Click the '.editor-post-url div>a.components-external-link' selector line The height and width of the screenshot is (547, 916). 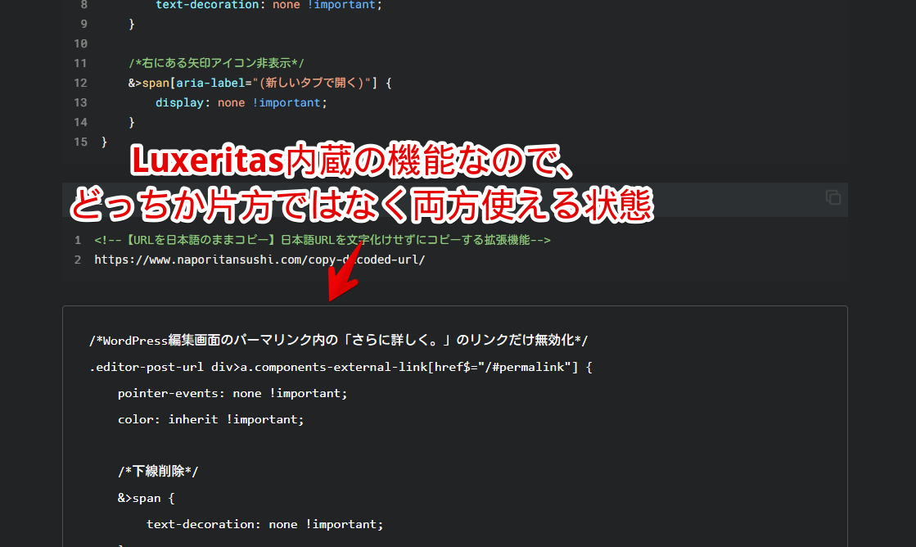coord(341,367)
